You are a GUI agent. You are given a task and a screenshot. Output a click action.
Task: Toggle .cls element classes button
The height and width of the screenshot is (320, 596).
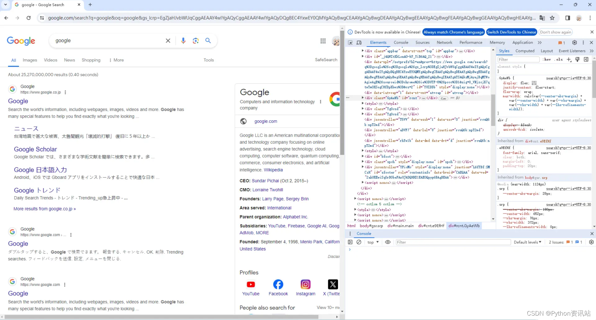[x=559, y=59]
